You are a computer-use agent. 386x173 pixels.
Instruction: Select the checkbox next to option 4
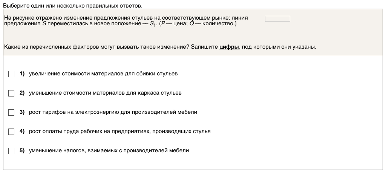11,132
